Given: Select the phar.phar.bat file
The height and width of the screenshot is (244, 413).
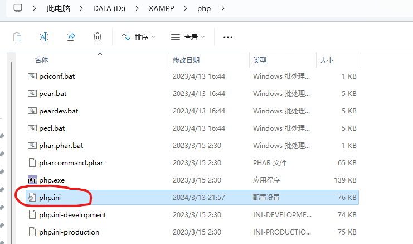Looking at the screenshot, I should [x=61, y=146].
